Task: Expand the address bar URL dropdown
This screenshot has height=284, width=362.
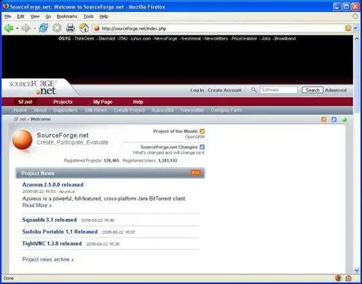Action: (355, 28)
